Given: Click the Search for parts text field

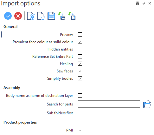Looking at the screenshot, I should 109,104.
